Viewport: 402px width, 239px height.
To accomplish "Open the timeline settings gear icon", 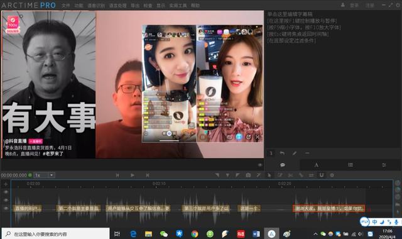I will click(x=332, y=175).
